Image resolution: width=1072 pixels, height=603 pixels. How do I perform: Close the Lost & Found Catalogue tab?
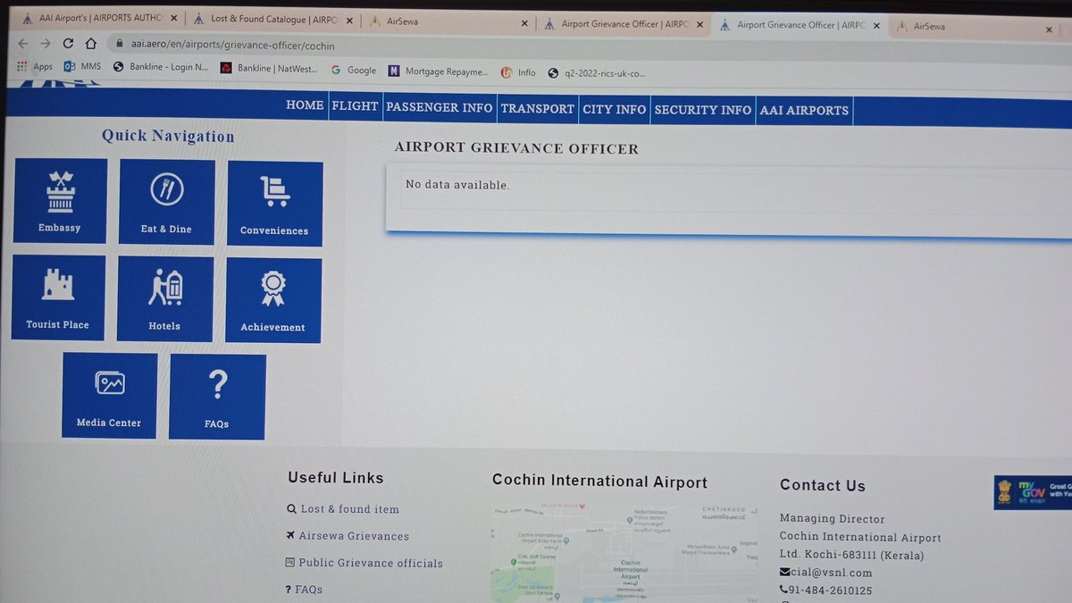351,20
